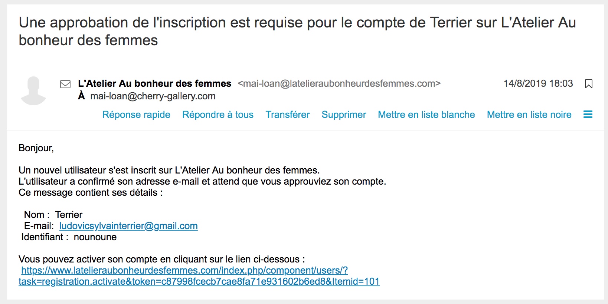Click the Nom value Terrier in body
Screen dimensions: 608x304
(69, 215)
